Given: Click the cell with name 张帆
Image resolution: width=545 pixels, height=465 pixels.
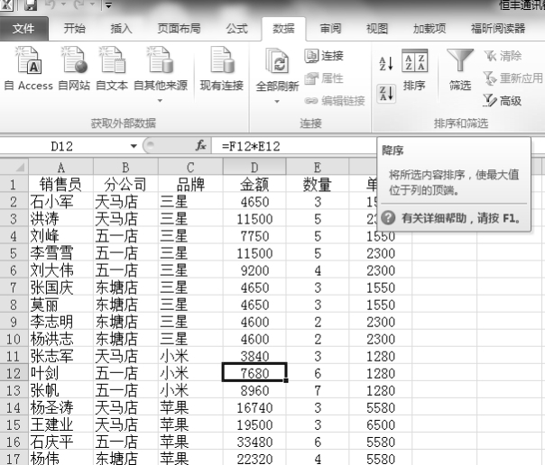Looking at the screenshot, I should pyautogui.click(x=60, y=390).
